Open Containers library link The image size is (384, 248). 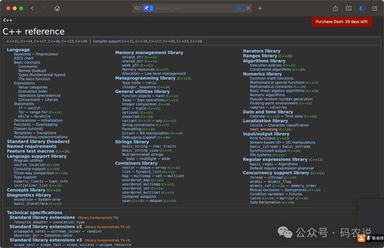point(136,163)
